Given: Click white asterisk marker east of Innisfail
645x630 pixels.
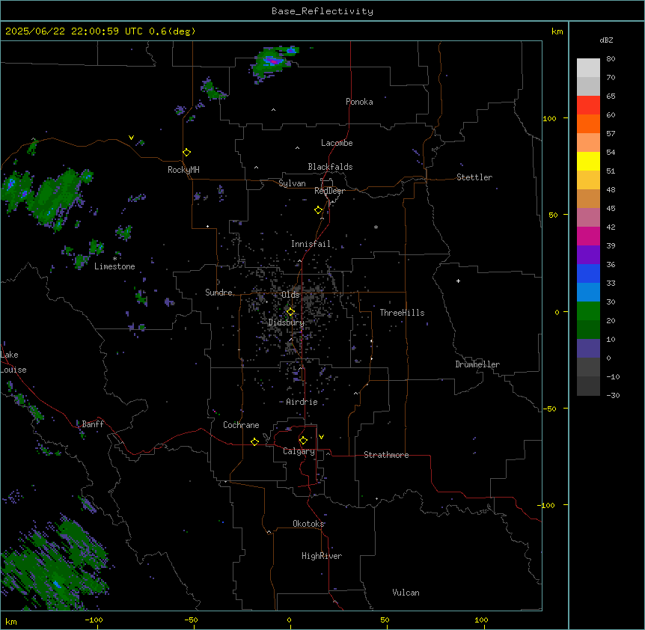Looking at the screenshot, I should pos(376,227).
